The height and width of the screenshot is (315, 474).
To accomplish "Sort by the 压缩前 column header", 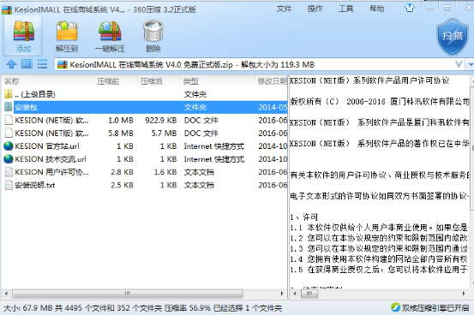I will pos(116,81).
